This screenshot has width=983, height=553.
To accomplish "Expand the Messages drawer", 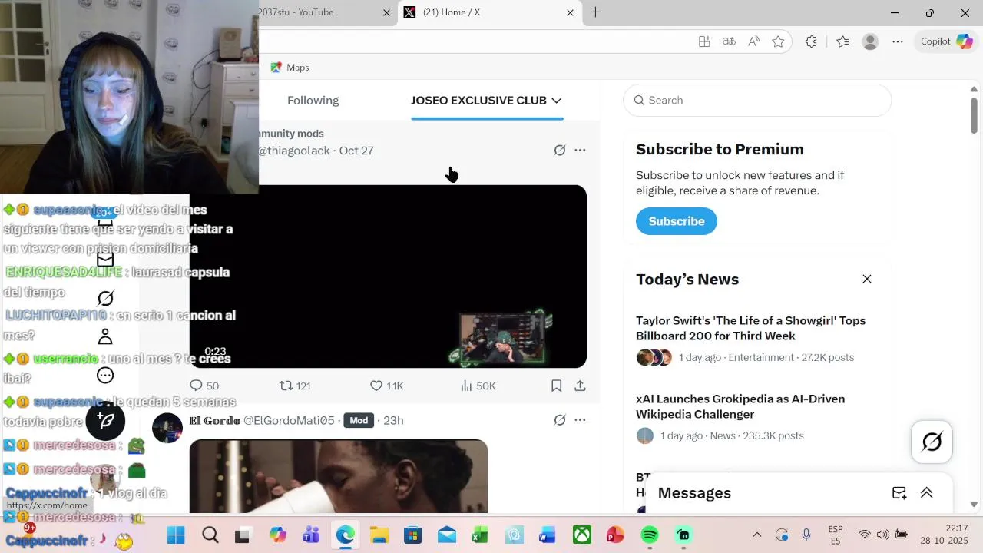I will pos(927,493).
